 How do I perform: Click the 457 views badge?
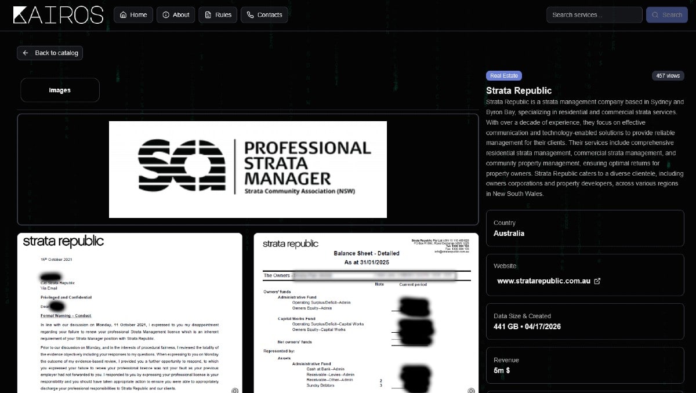(668, 76)
